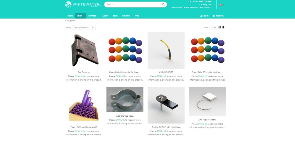Expand the SERVICES menu
This screenshot has height=141, width=295.
tap(93, 16)
